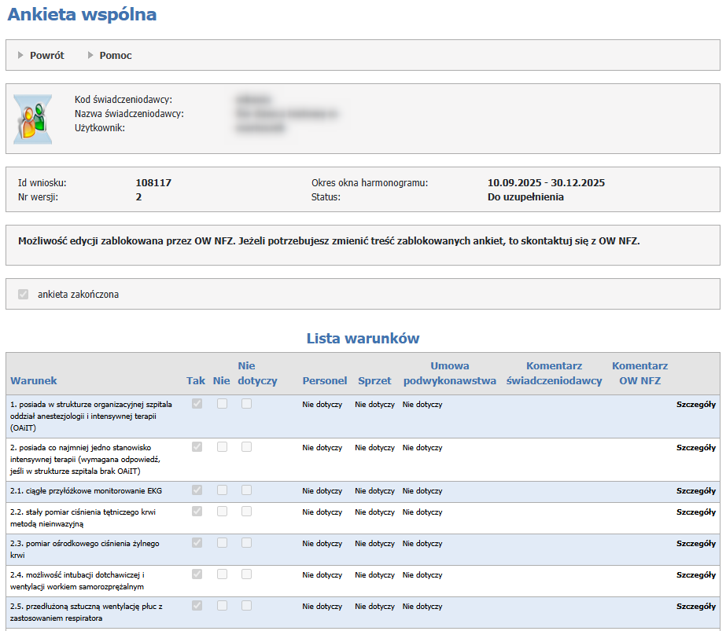The image size is (726, 631).
Task: Sort by the Warunek column header
Action: (x=34, y=381)
